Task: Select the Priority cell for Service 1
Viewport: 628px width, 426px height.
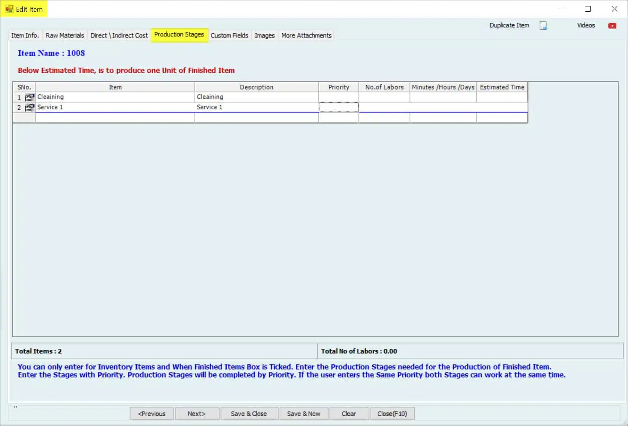Action: click(x=339, y=107)
